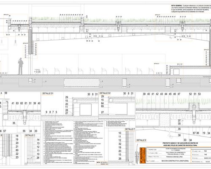Screen dimensions: 211x169
Task: Click the PROYECTO BÁSICO Y DE EJECUCIÓN title
Action: pyautogui.click(x=180, y=144)
